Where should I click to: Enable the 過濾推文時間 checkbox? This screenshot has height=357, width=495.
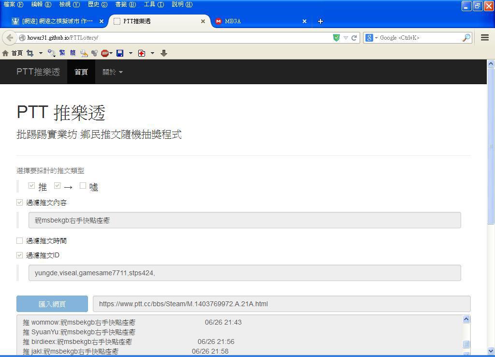click(x=19, y=241)
